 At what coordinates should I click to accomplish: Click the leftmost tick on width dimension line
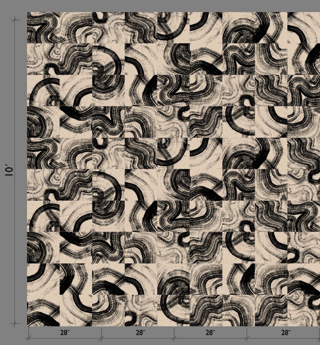tap(29, 338)
